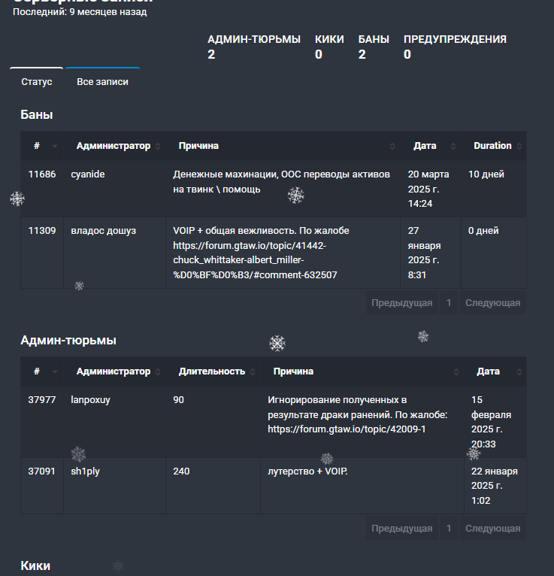The width and height of the screenshot is (554, 576).
Task: Sort Админ-тюрьмы table by # arrow
Action: (x=55, y=371)
